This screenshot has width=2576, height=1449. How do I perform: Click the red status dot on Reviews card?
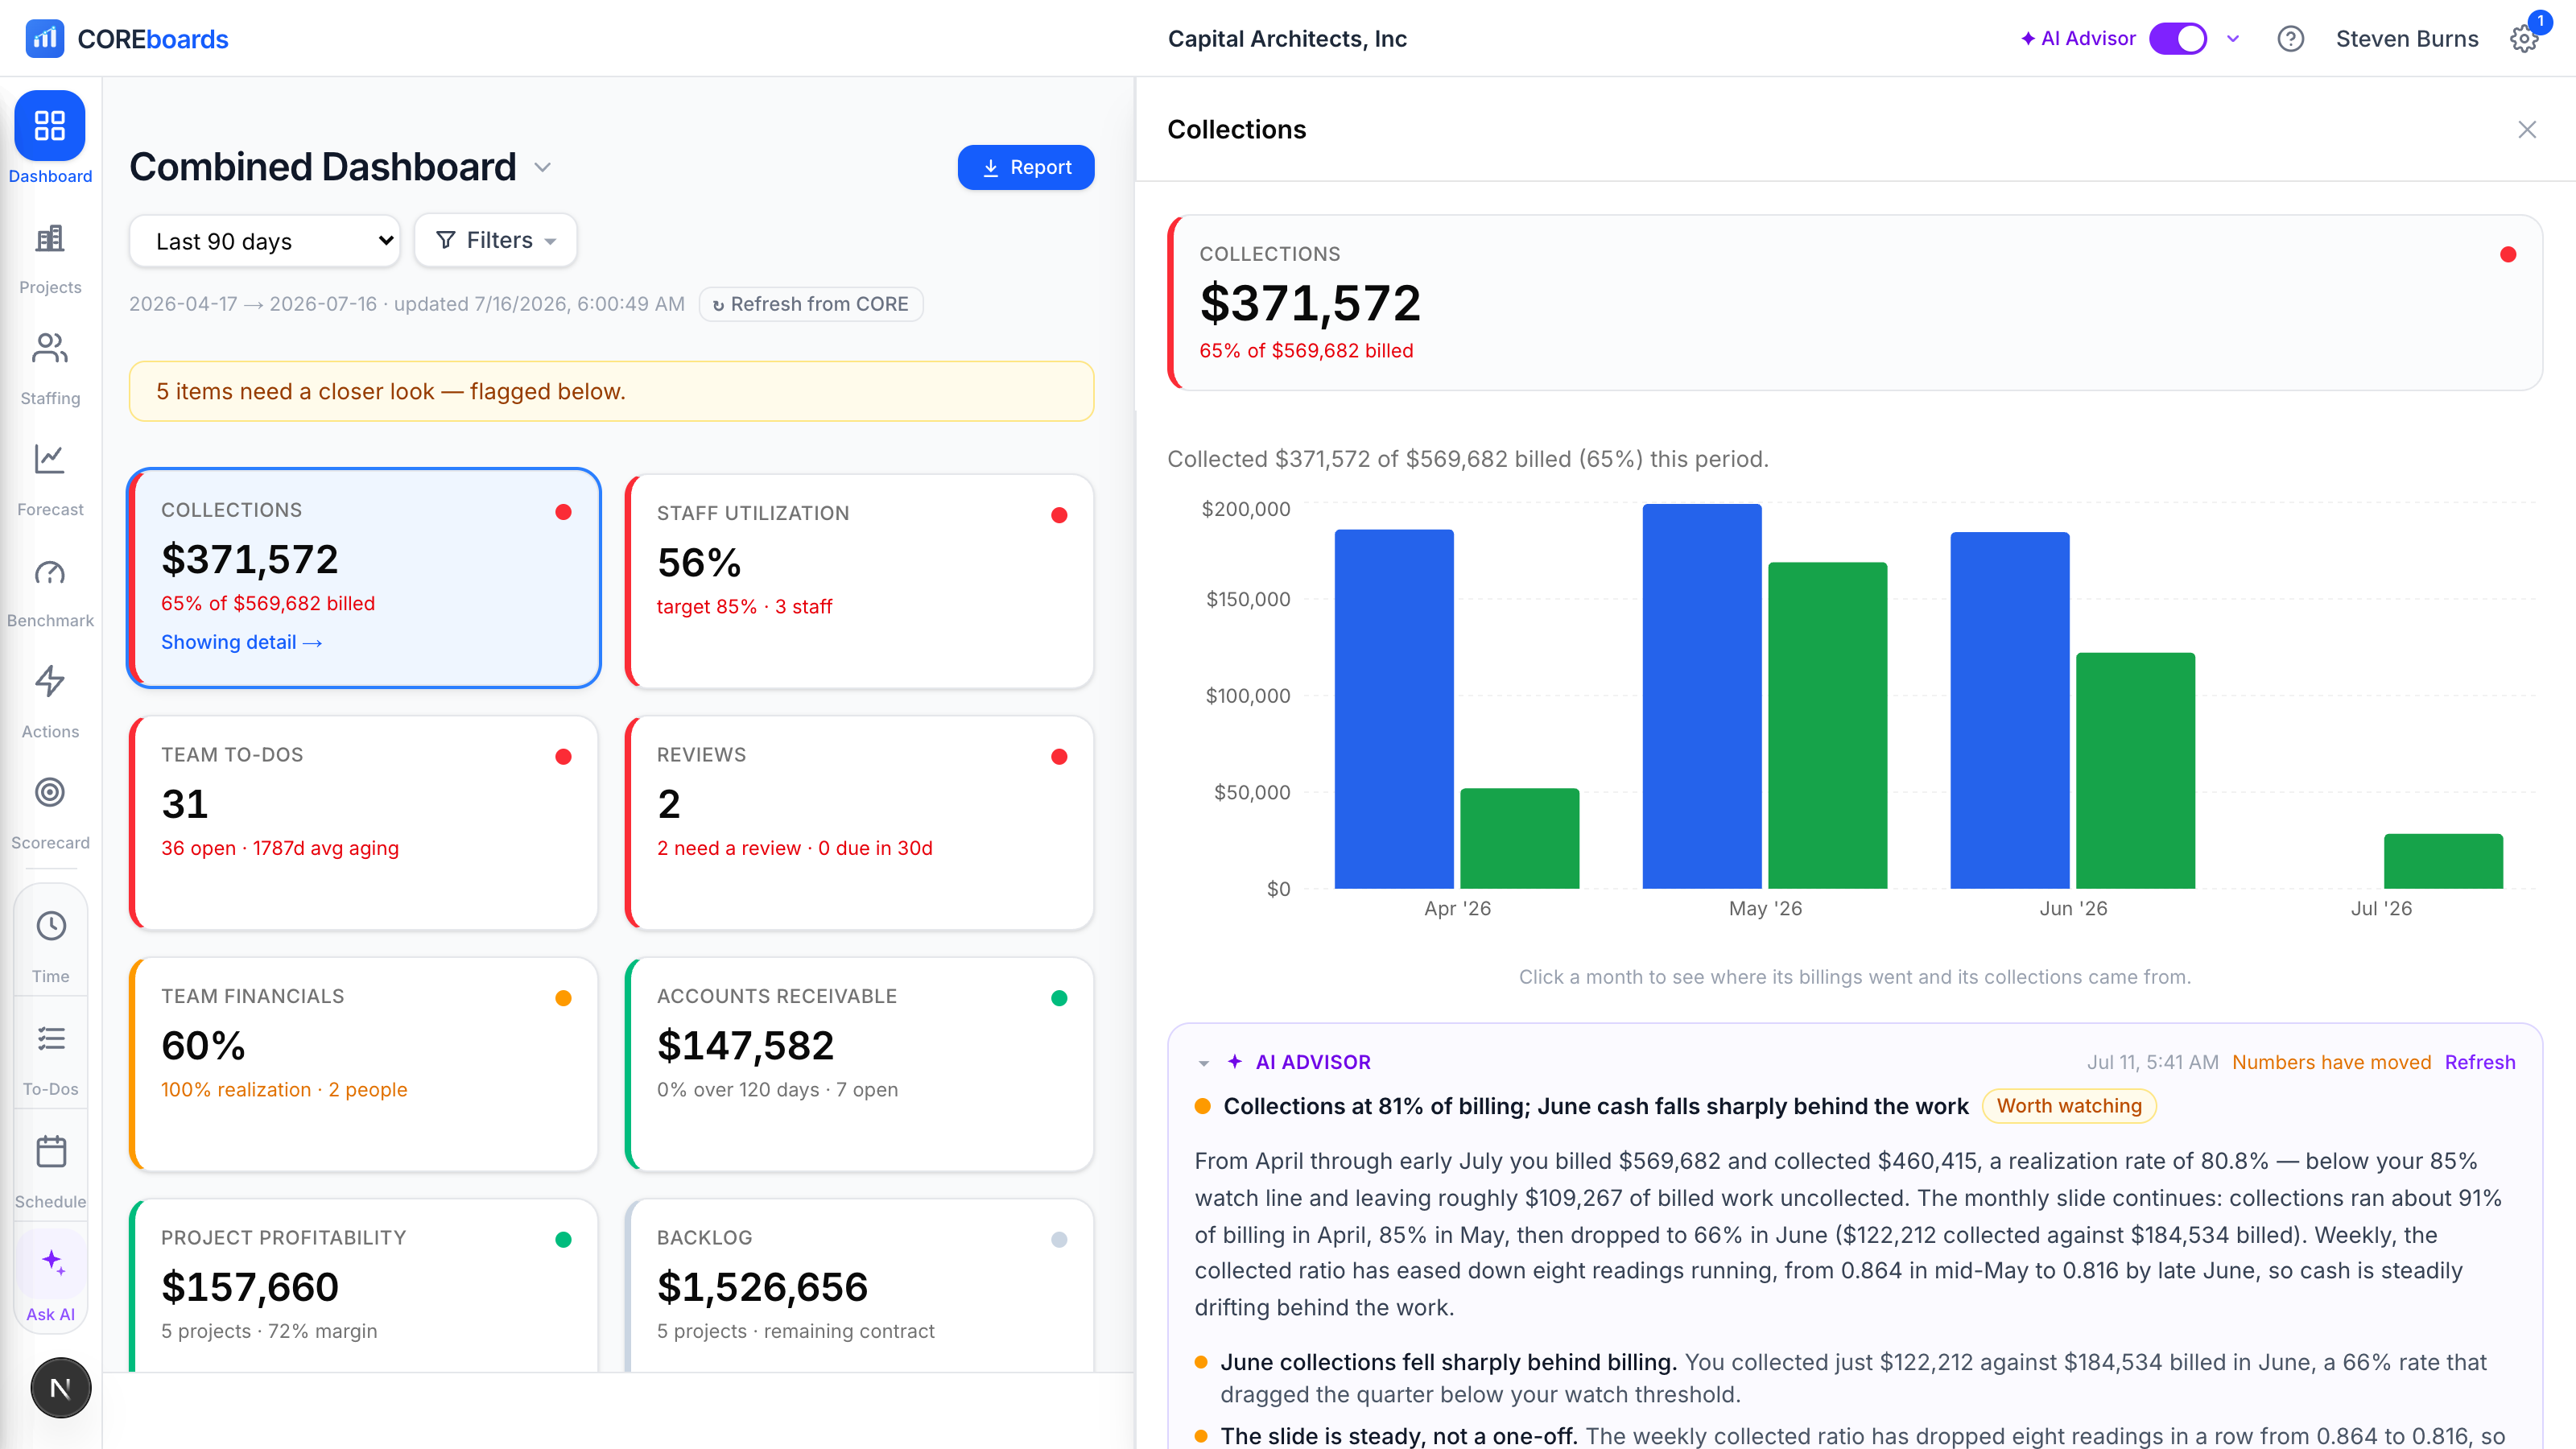(1059, 757)
